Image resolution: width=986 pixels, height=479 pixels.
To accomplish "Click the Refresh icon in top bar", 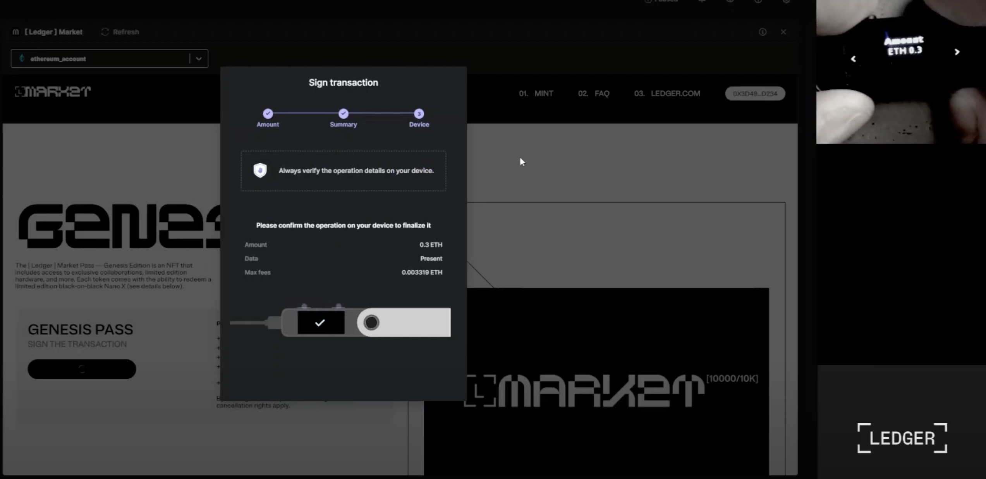I will [105, 31].
